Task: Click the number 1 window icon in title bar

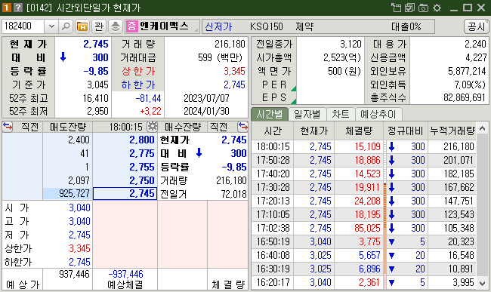Action: pyautogui.click(x=7, y=8)
